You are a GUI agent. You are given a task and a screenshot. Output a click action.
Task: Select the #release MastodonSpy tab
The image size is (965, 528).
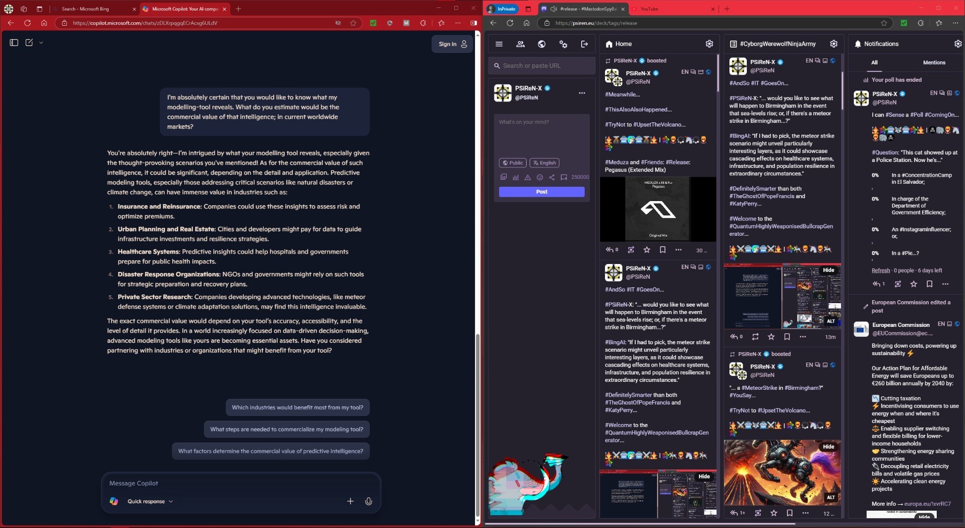pos(583,9)
